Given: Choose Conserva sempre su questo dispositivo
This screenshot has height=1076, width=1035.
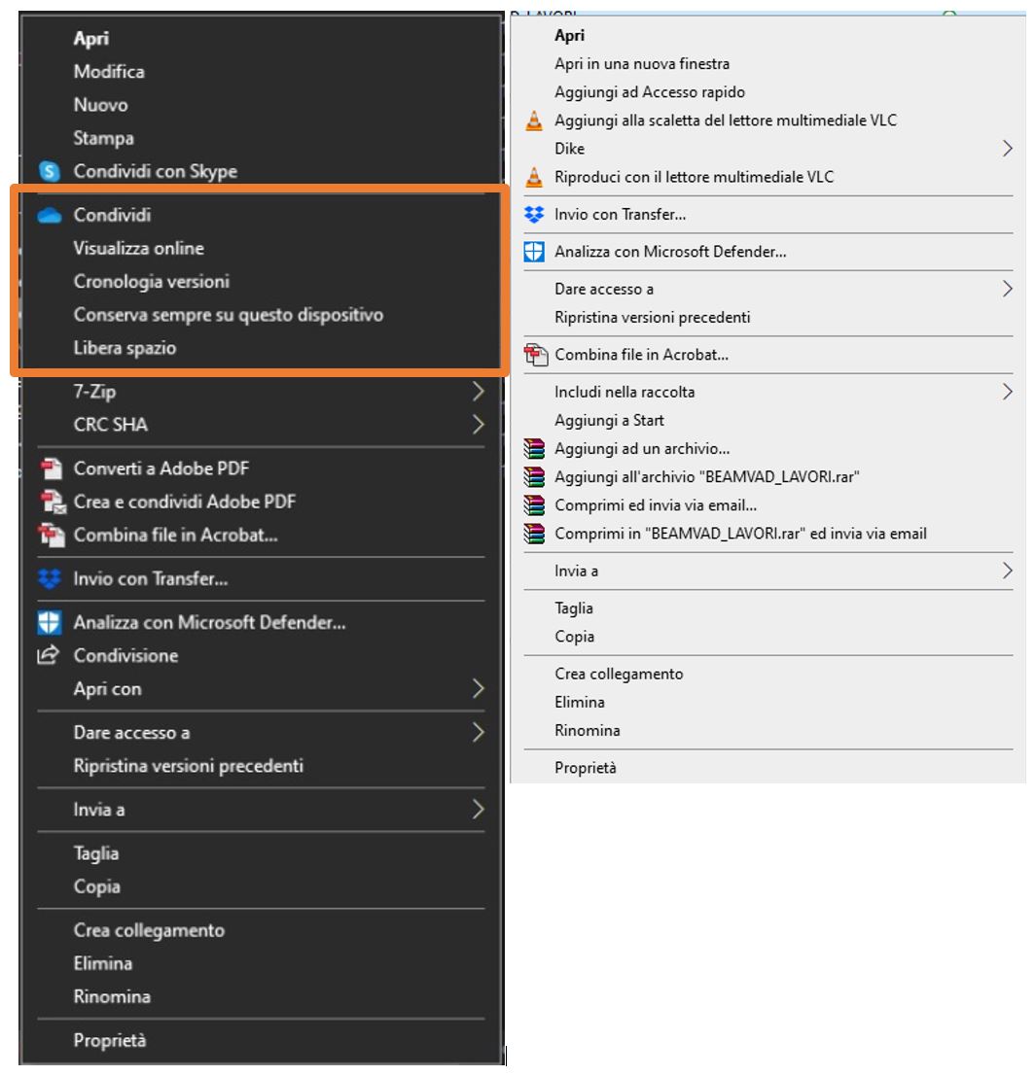Looking at the screenshot, I should pyautogui.click(x=228, y=315).
